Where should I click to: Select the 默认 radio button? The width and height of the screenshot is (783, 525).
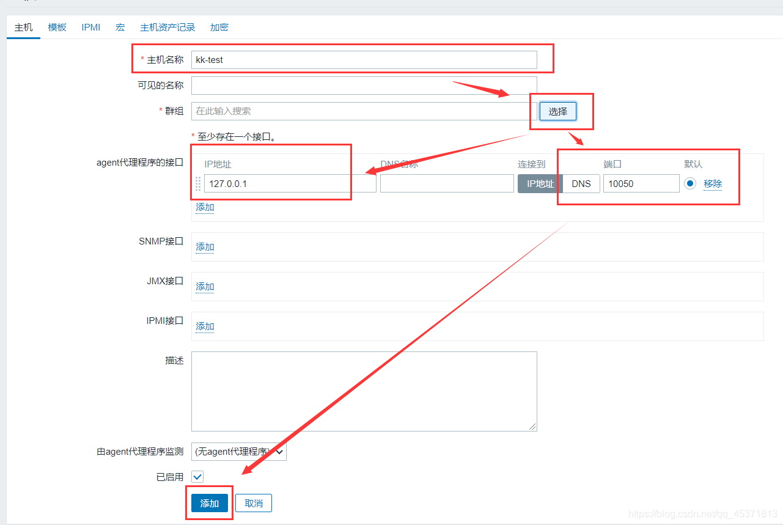click(x=690, y=183)
